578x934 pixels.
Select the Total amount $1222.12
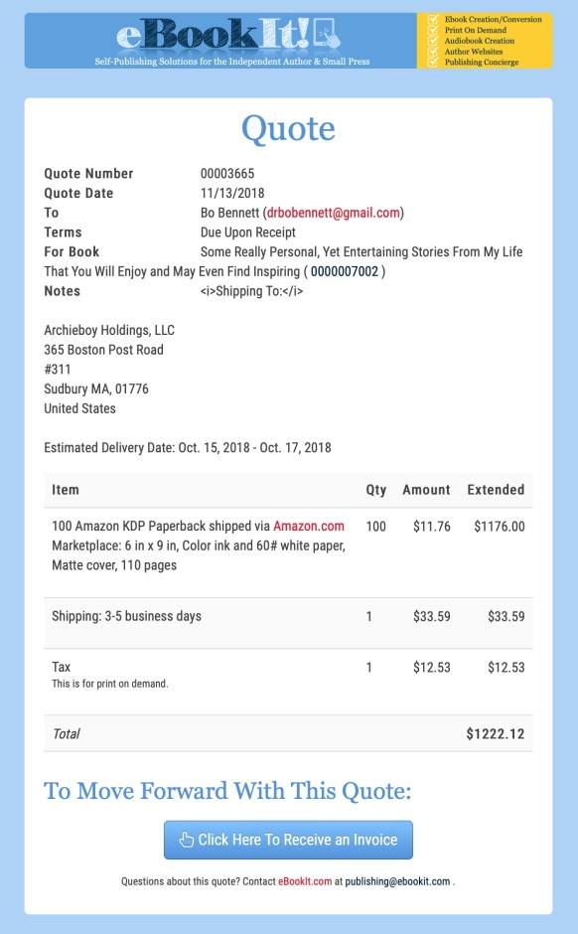pyautogui.click(x=496, y=734)
